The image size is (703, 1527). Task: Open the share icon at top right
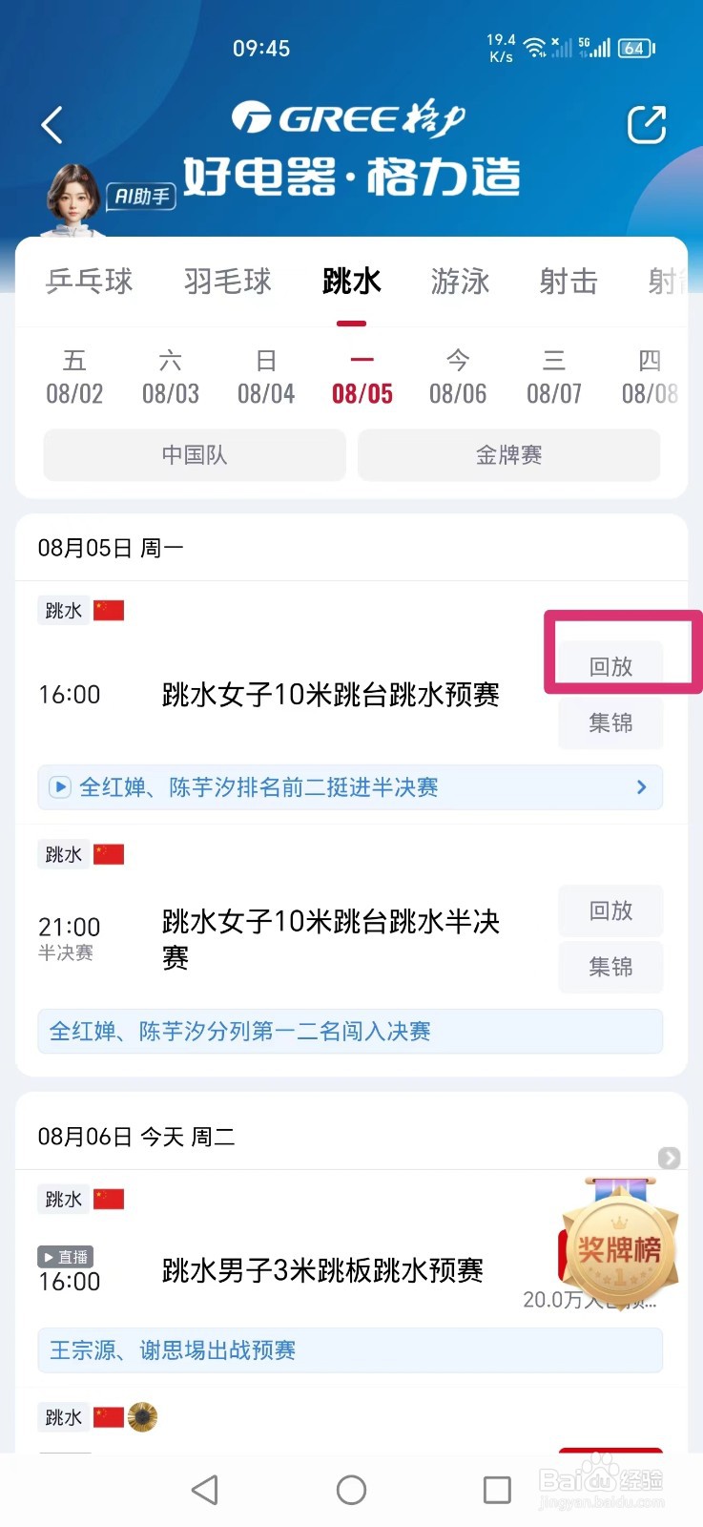click(x=646, y=125)
